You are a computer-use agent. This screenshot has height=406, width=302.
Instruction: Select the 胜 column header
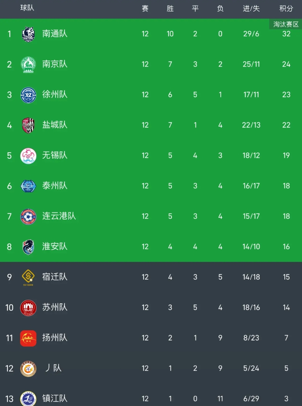click(170, 9)
